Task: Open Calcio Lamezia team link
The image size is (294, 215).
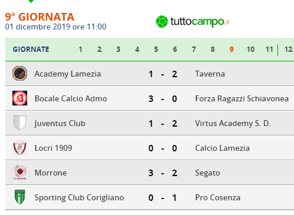Action: 223,148
